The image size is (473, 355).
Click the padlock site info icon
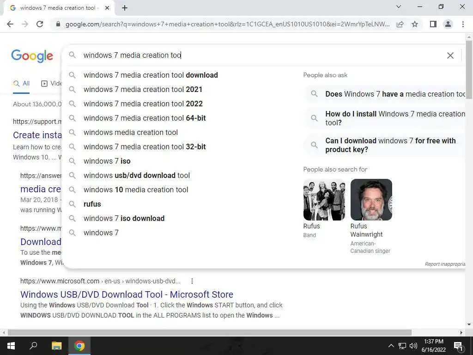click(59, 24)
